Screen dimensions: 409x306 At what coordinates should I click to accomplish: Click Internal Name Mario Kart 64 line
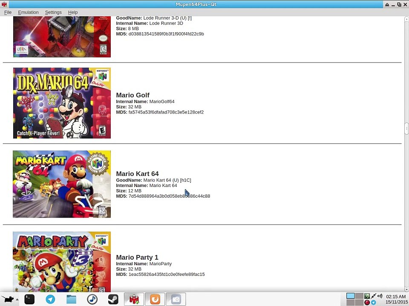[x=147, y=186]
